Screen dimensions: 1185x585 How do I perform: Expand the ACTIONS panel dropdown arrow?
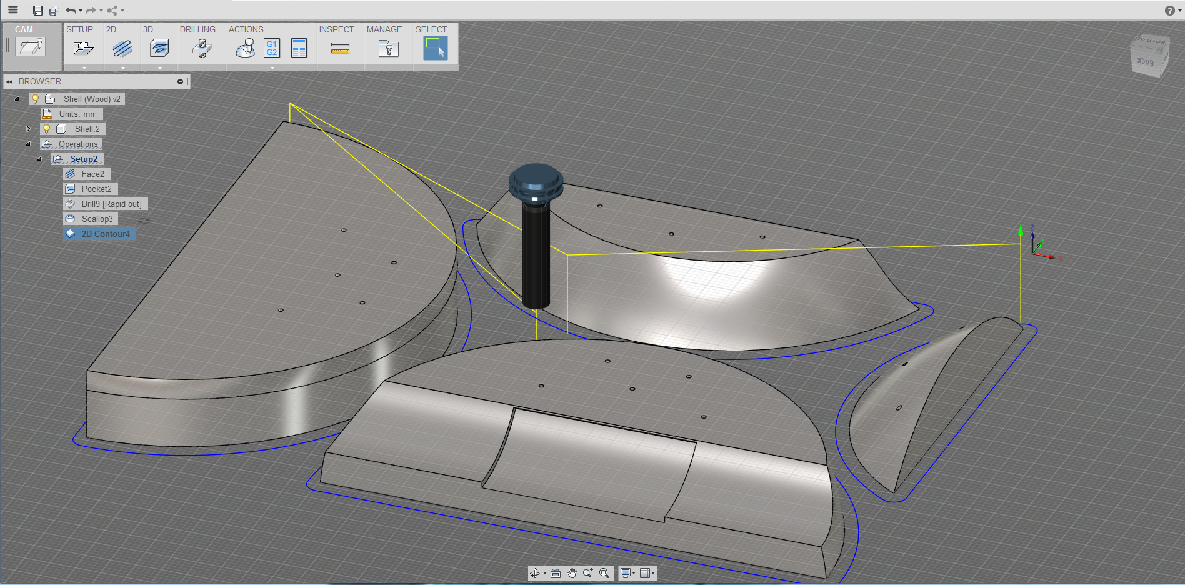point(272,67)
